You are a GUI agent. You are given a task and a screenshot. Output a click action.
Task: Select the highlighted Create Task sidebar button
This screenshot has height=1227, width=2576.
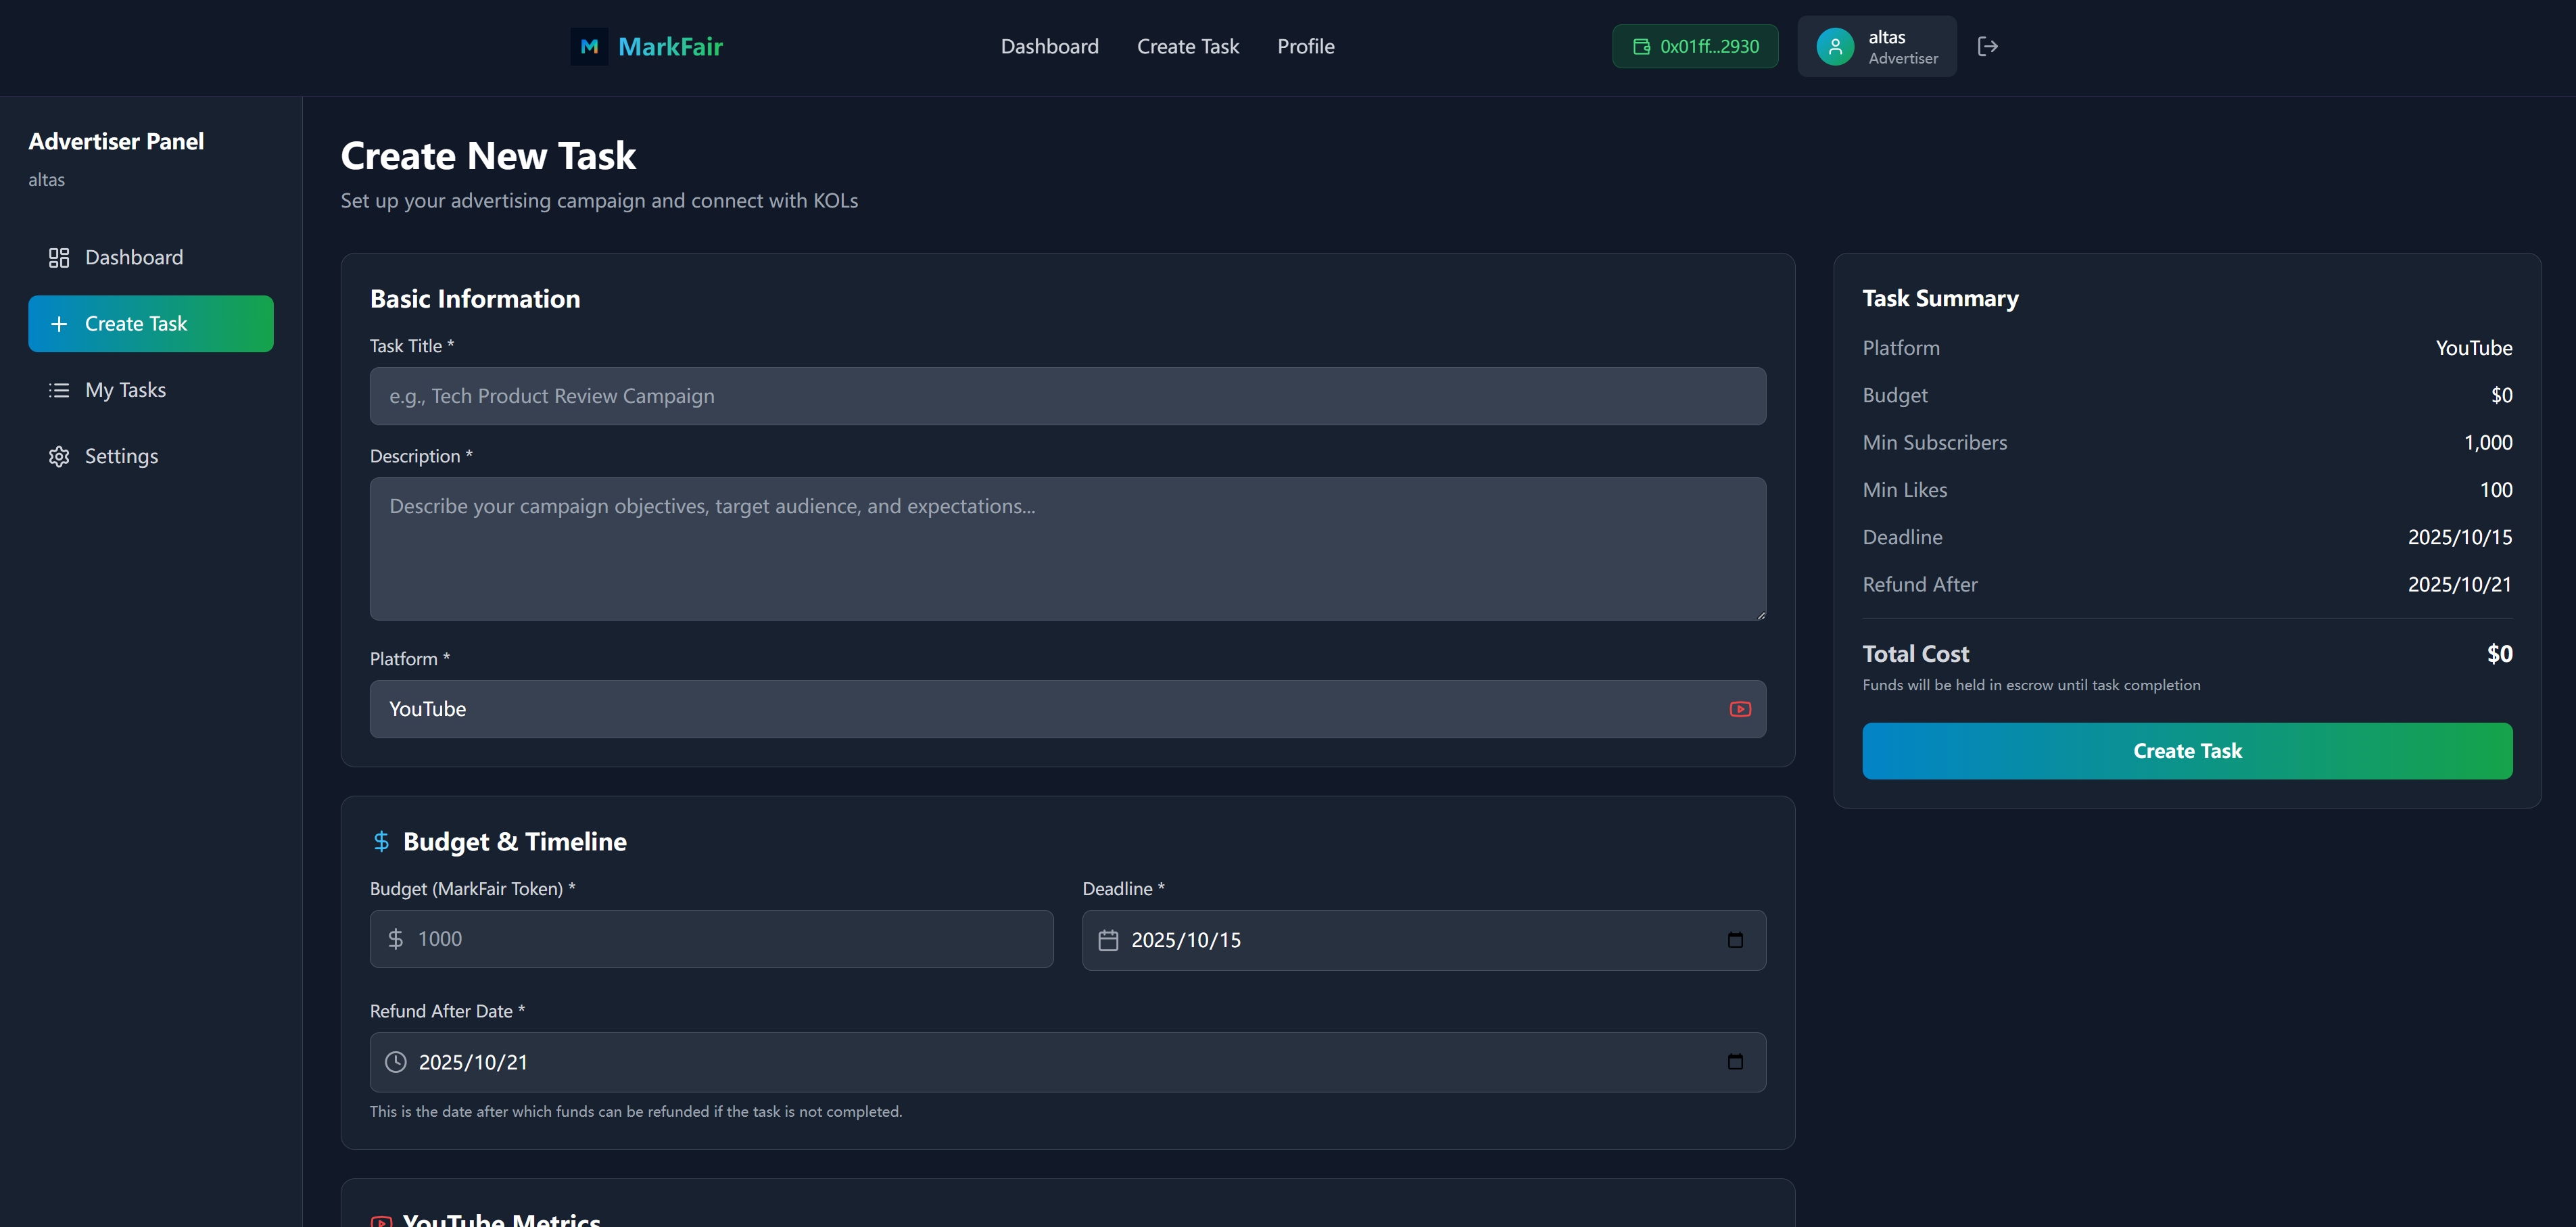pos(150,324)
